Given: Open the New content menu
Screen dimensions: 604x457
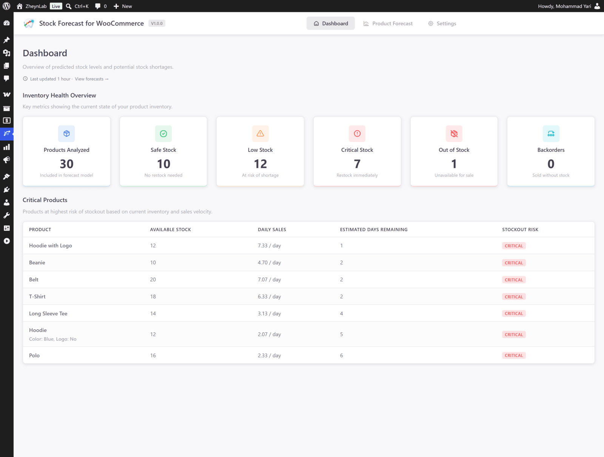Looking at the screenshot, I should 123,6.
